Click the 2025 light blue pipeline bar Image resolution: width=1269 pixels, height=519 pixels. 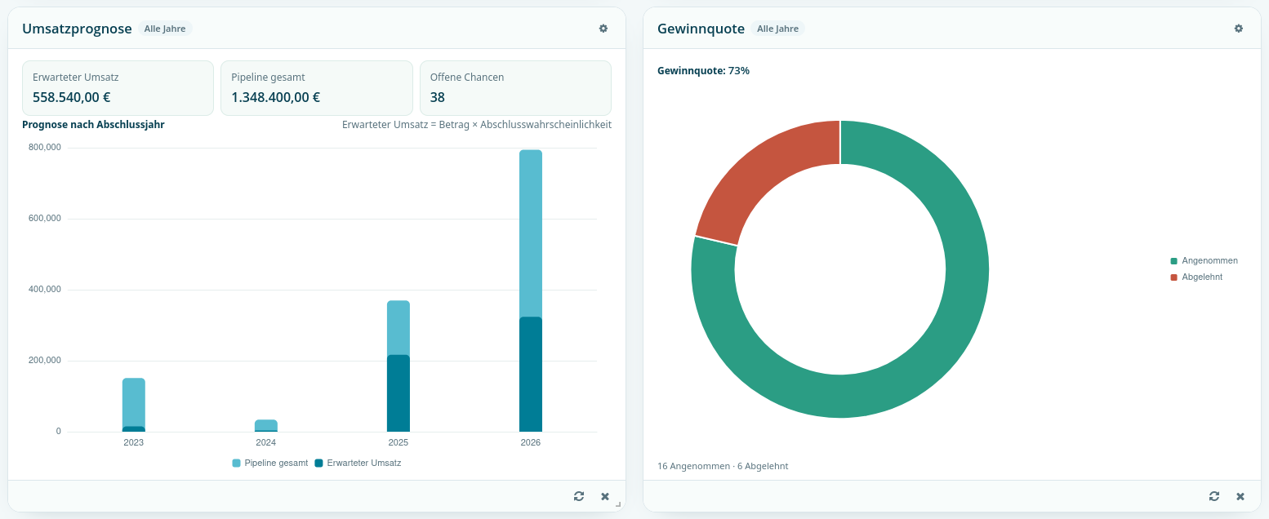pyautogui.click(x=399, y=328)
